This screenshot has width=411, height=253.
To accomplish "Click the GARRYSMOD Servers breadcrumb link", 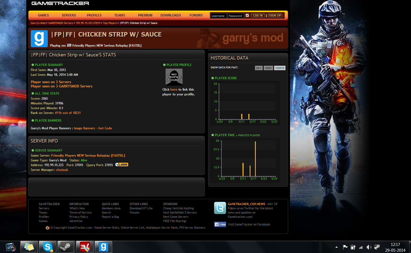I will (60, 23).
